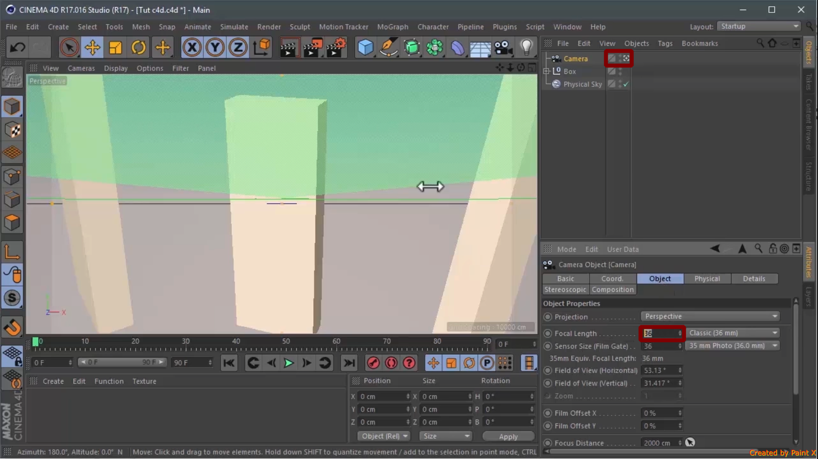
Task: Click frame 50 on the timeline ruler
Action: point(286,342)
